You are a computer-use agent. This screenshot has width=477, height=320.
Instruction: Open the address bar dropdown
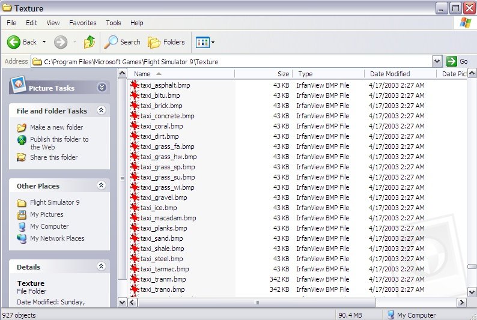coord(437,61)
